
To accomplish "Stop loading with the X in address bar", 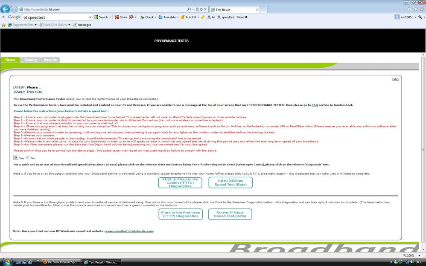I will click(x=205, y=9).
